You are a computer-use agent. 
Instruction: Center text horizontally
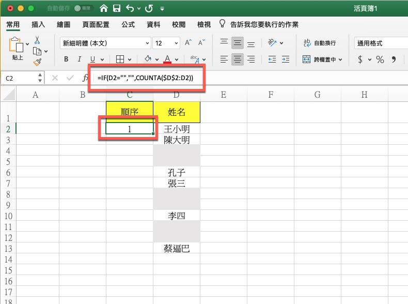tap(237, 59)
